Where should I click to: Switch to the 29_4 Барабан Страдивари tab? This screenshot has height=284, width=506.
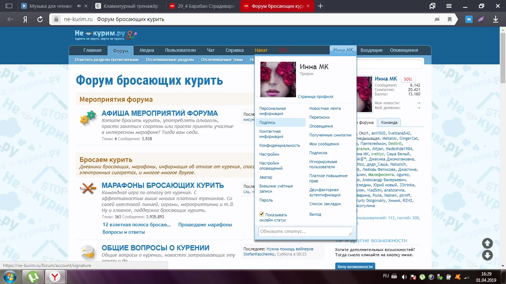202,6
